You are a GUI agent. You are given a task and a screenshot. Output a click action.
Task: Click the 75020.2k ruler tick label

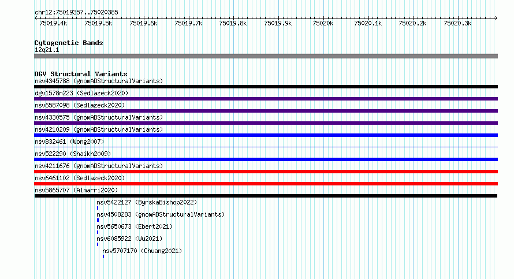click(x=413, y=23)
